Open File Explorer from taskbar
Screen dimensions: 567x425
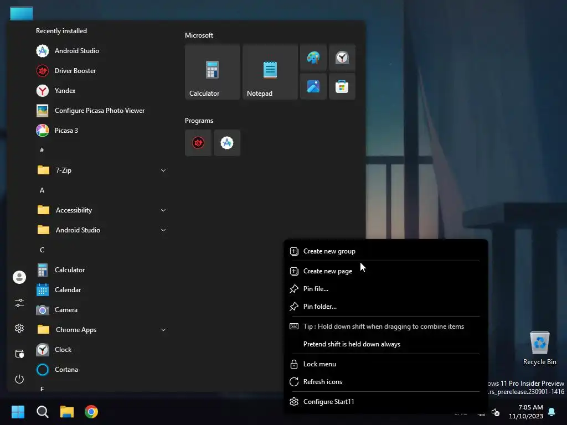(x=67, y=412)
